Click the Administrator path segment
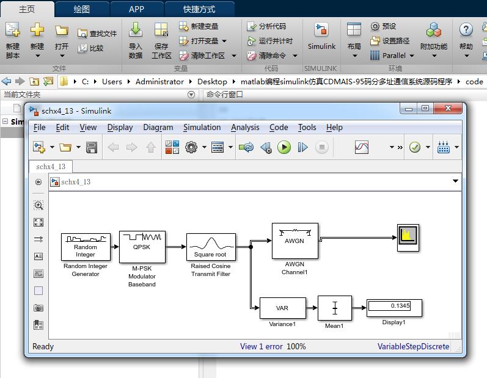The image size is (487, 378). click(x=159, y=82)
